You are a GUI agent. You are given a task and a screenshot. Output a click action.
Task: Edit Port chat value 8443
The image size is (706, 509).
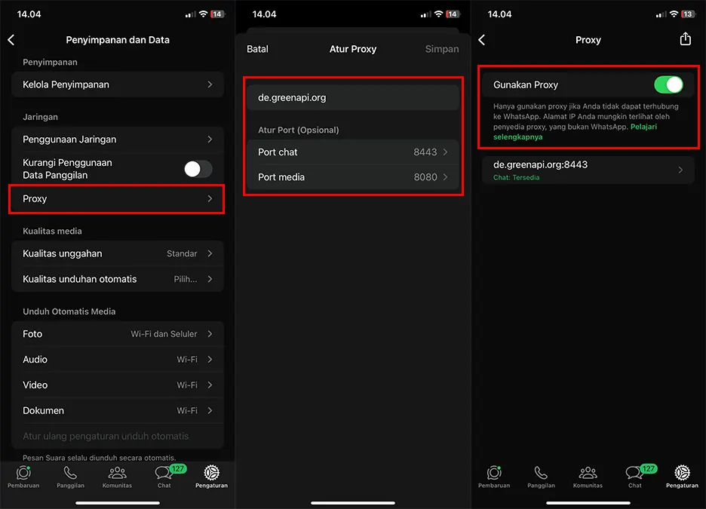tap(353, 152)
